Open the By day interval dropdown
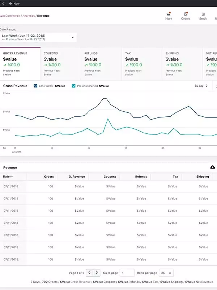Screen dimensions: 217x290 tap(201, 86)
